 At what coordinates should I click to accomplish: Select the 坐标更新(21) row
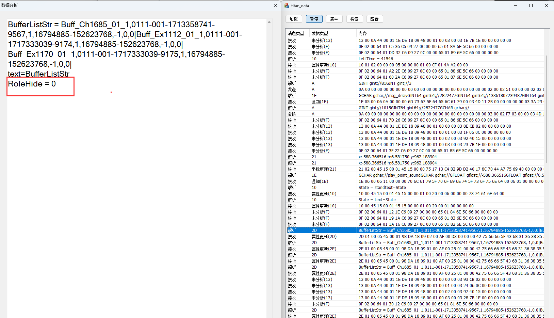[x=415, y=169]
